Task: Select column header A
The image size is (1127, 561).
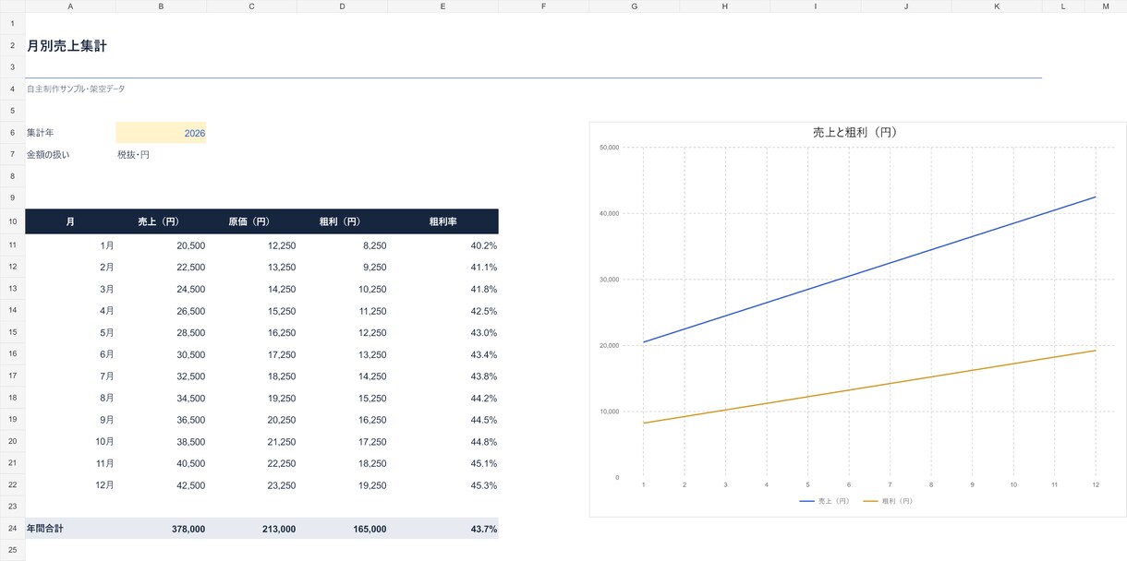Action: 71,6
